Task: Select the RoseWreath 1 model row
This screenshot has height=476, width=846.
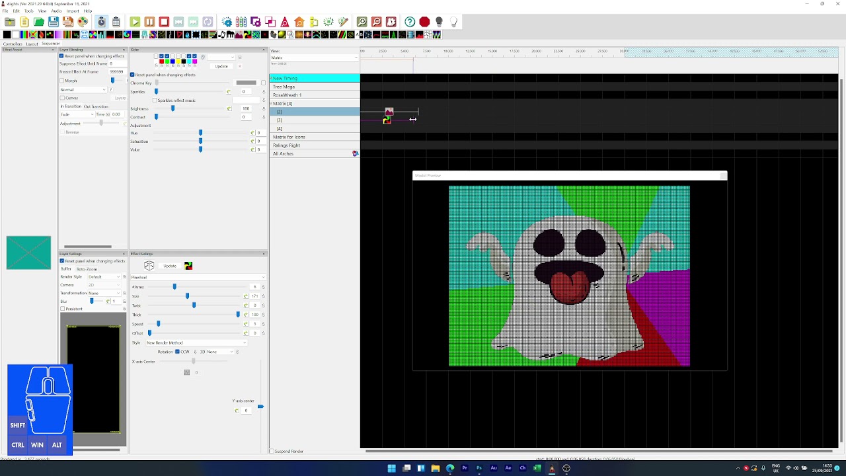Action: point(315,95)
